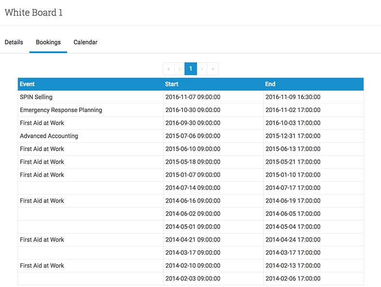Click start time 2014-05-01 09:00:00
381x287 pixels.
click(x=193, y=227)
